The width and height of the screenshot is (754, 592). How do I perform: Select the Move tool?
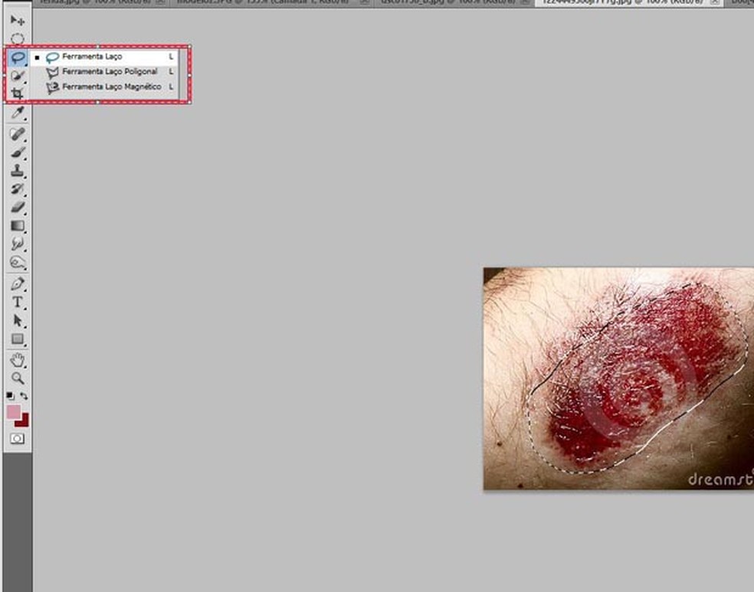point(17,20)
